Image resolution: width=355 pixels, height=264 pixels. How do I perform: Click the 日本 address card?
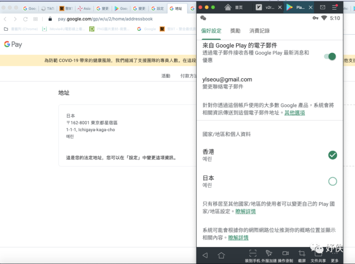pos(127,135)
